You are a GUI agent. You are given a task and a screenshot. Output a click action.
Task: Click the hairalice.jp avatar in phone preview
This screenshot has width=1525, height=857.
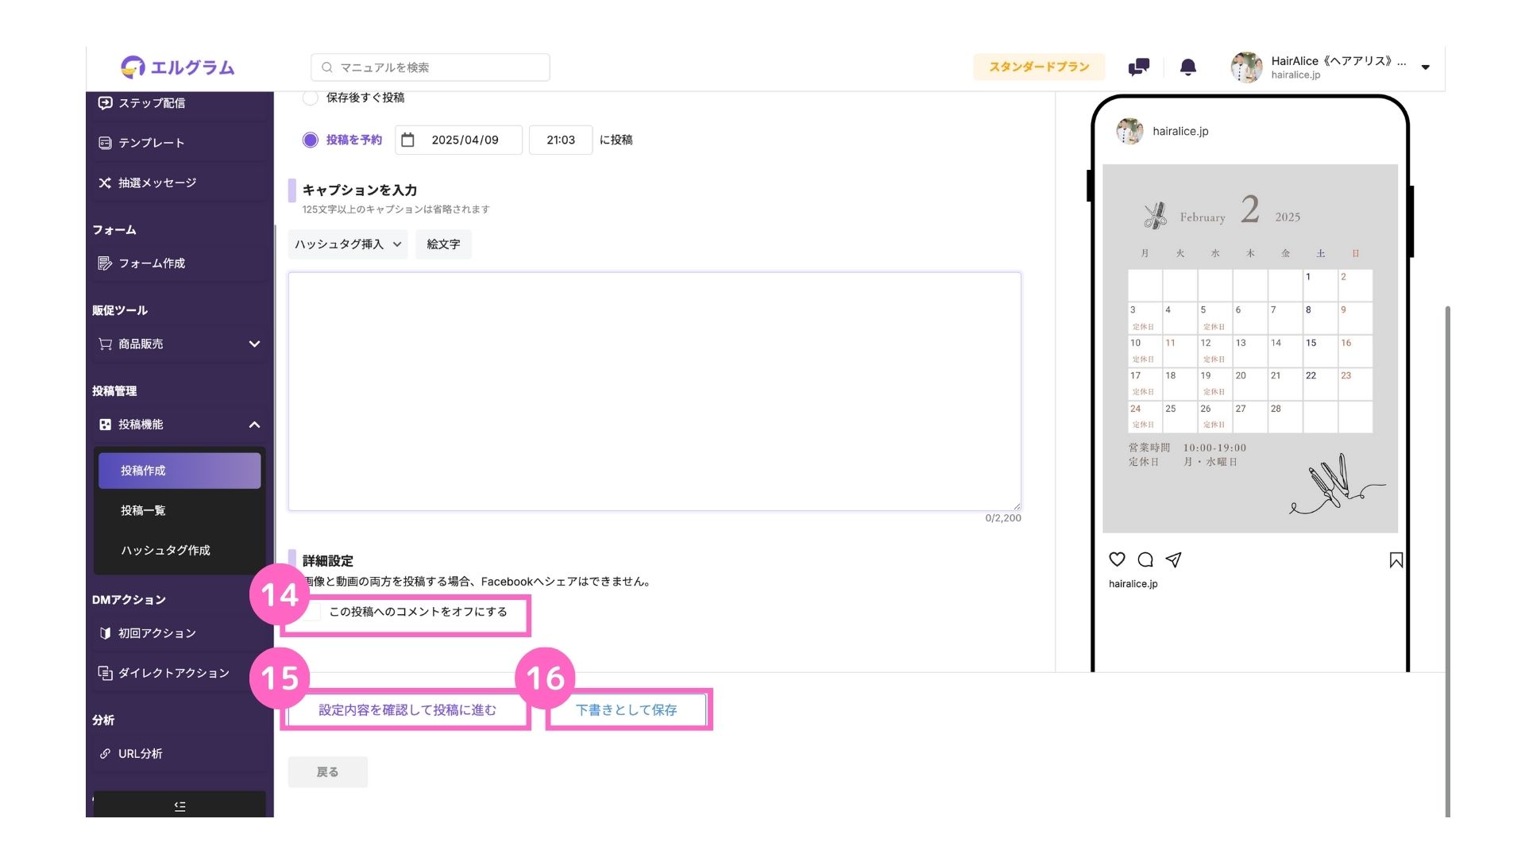click(x=1129, y=131)
